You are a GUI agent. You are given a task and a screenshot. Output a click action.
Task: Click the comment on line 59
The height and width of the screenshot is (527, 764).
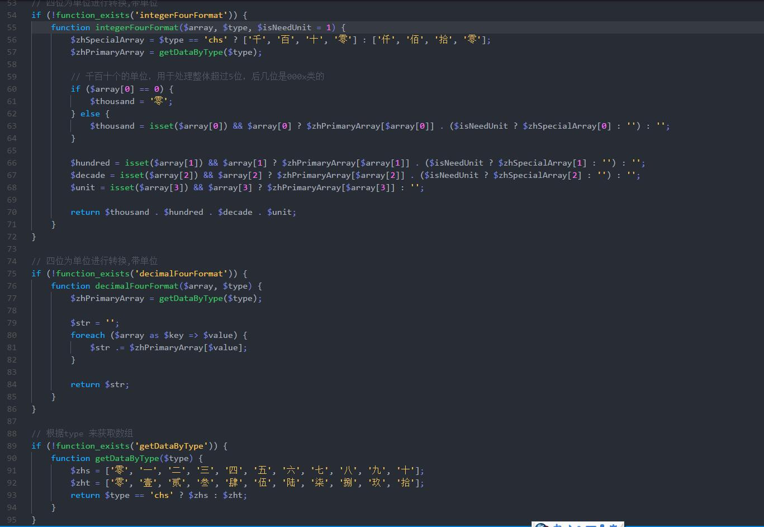(x=197, y=77)
